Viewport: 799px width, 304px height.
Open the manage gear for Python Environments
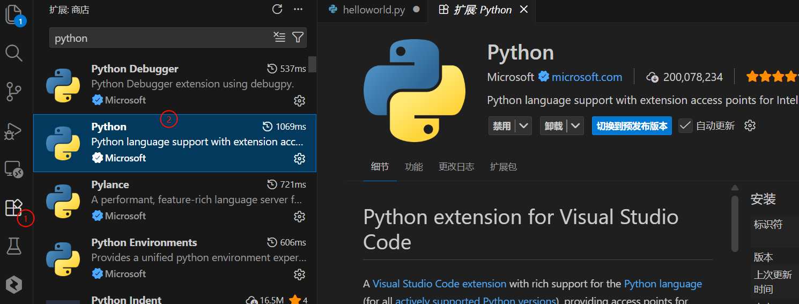[x=300, y=274]
